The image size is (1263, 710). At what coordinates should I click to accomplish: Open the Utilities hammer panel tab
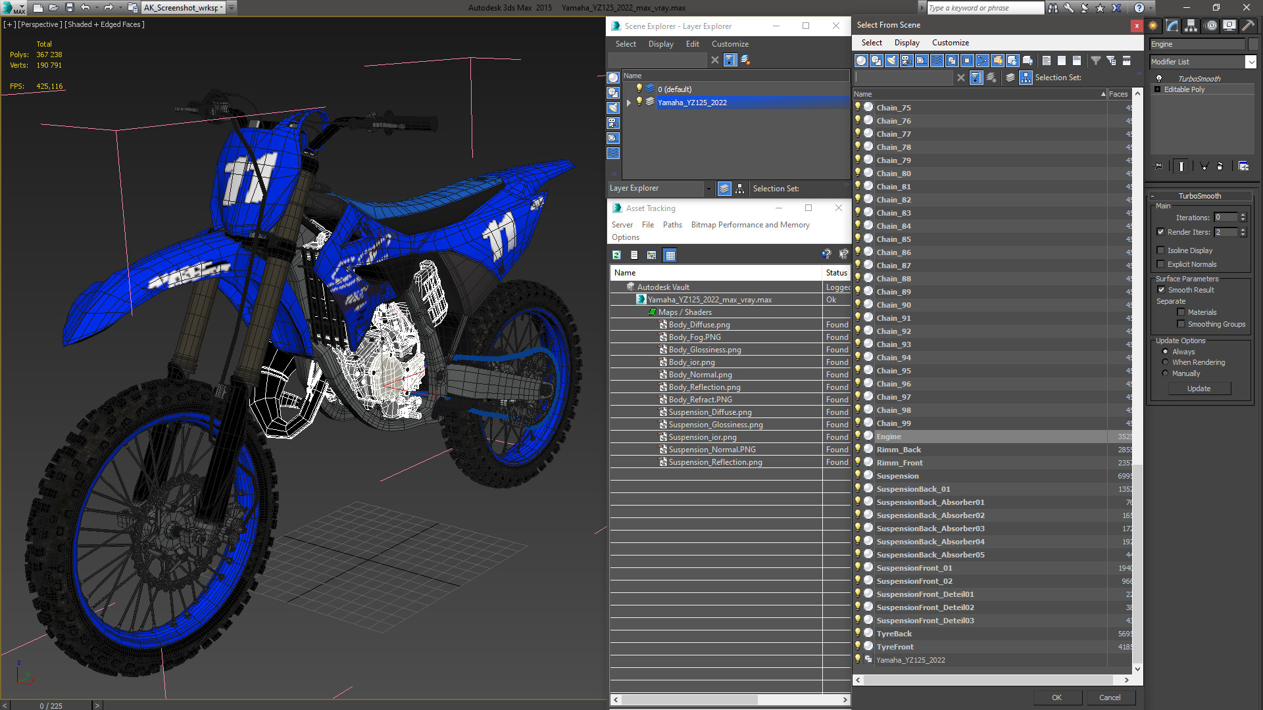click(x=1248, y=26)
